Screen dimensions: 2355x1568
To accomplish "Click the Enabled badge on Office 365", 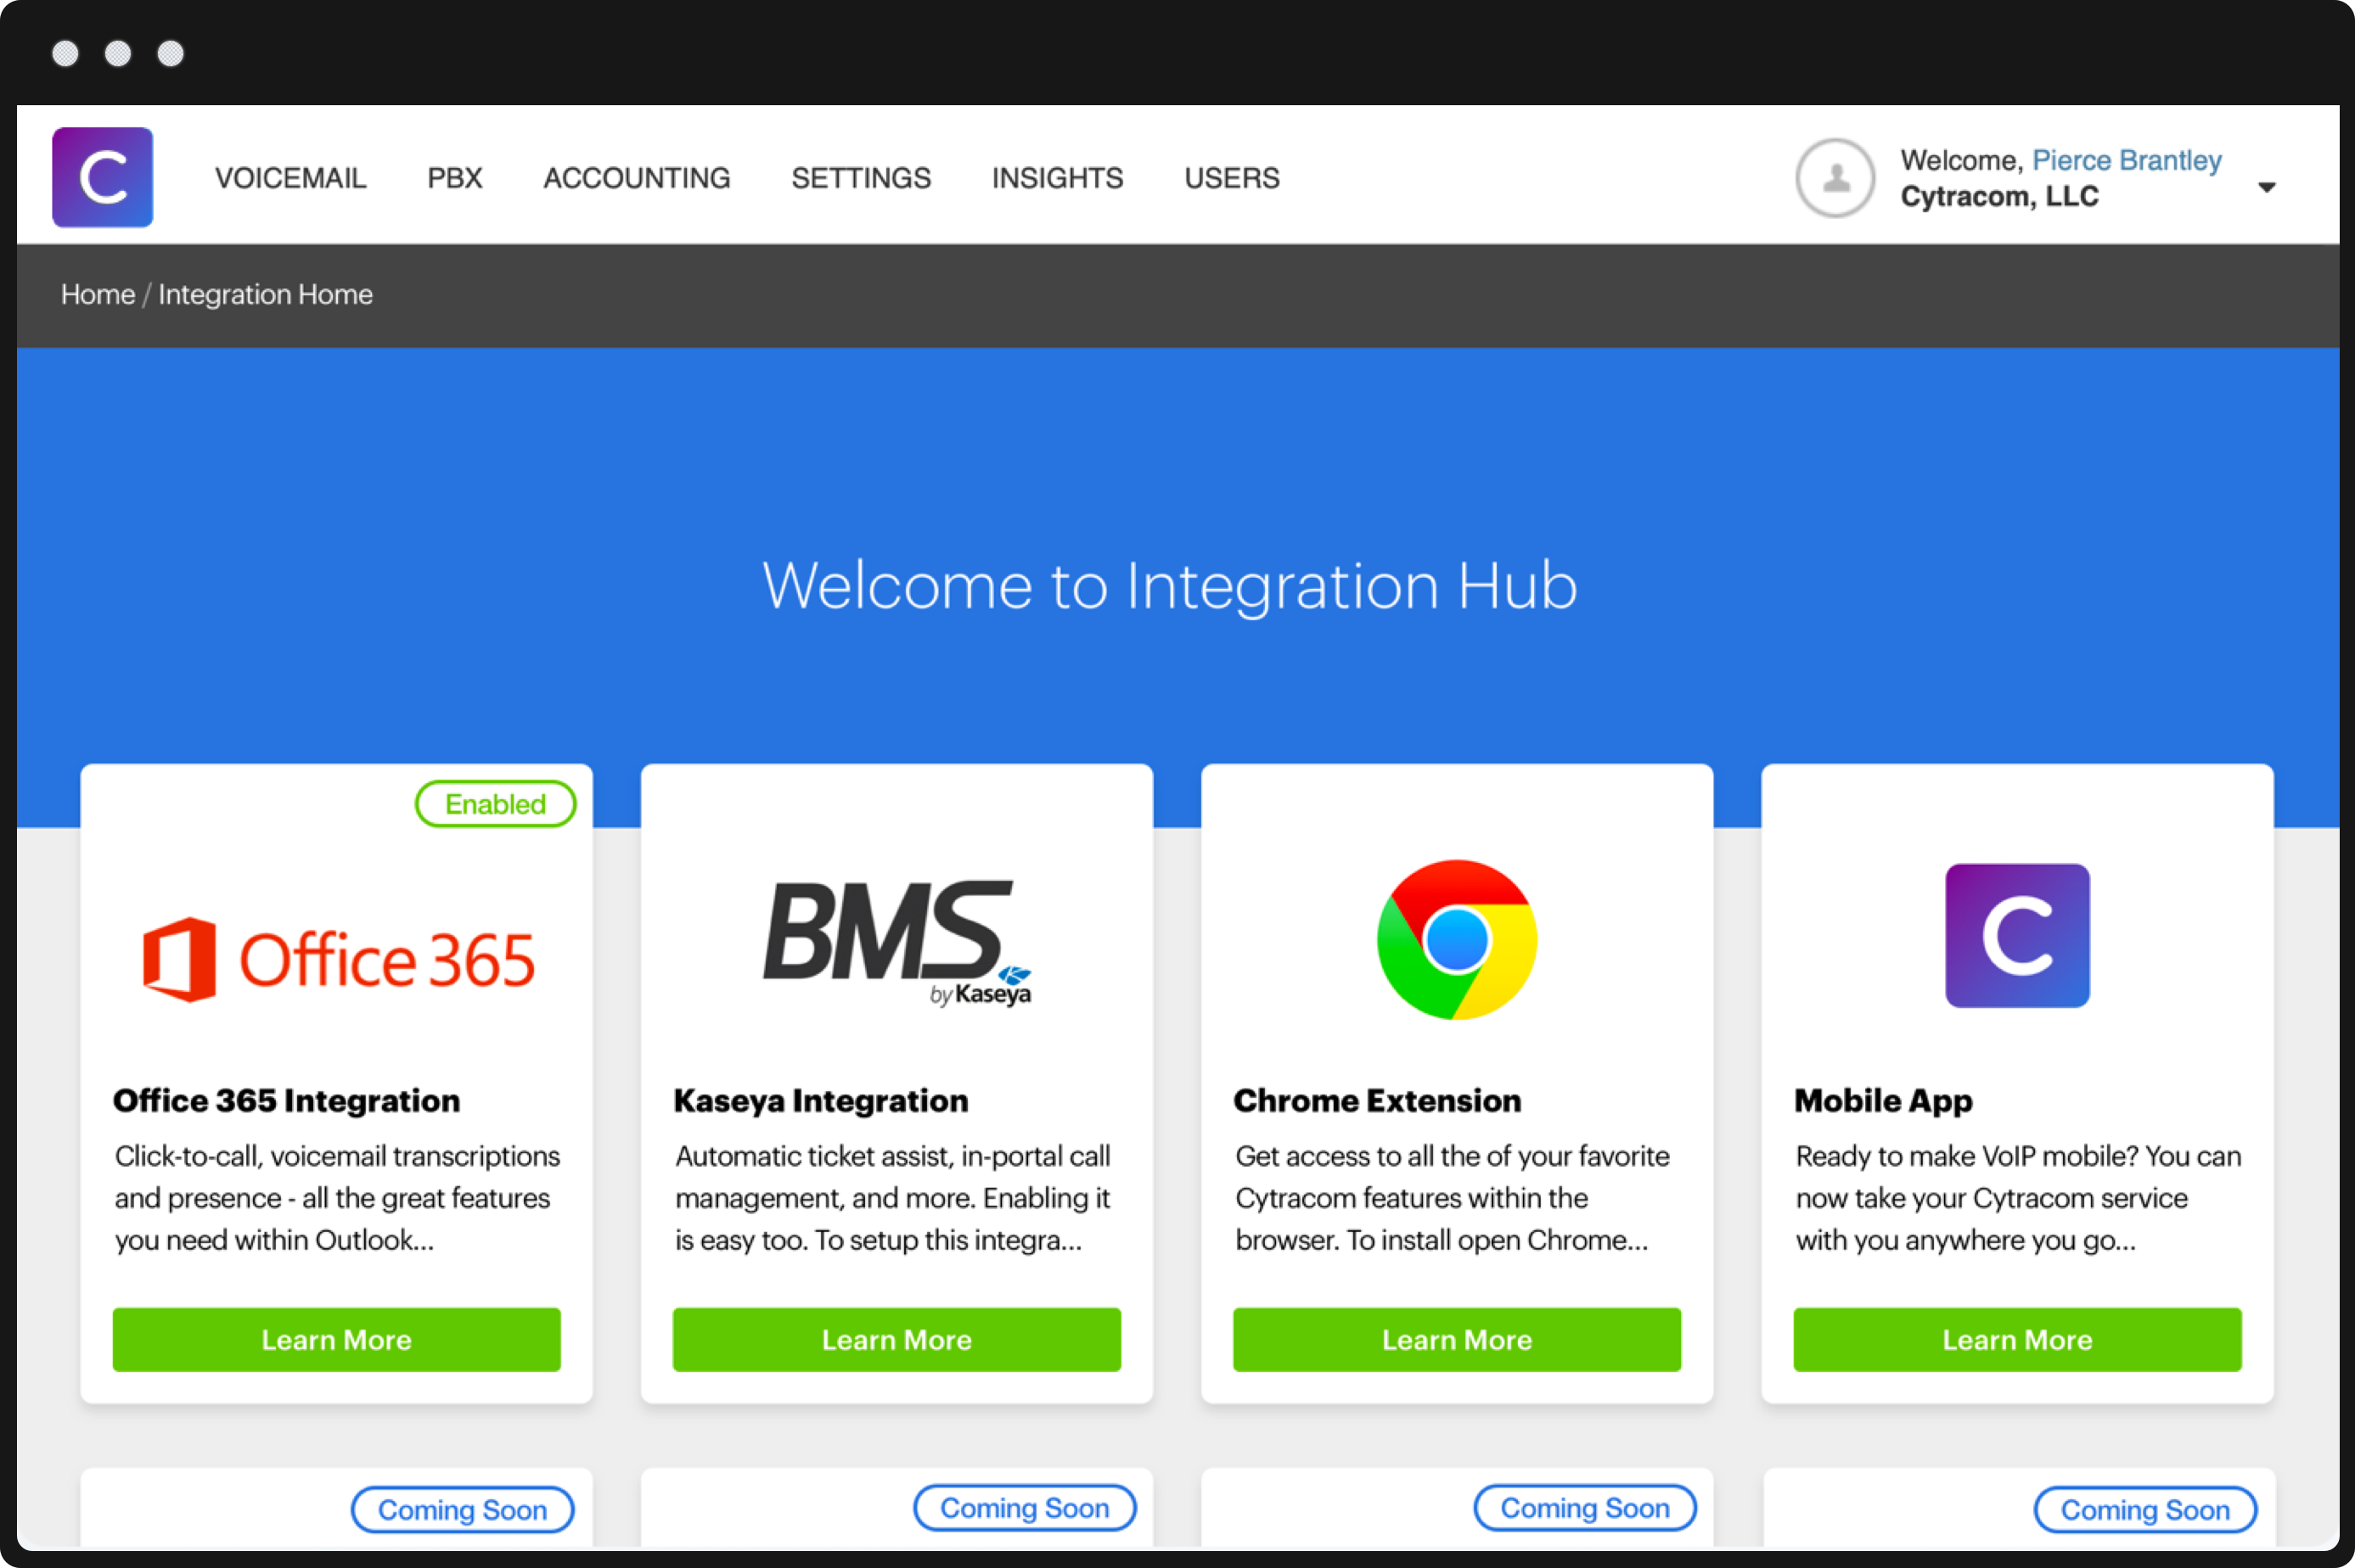I will click(495, 804).
